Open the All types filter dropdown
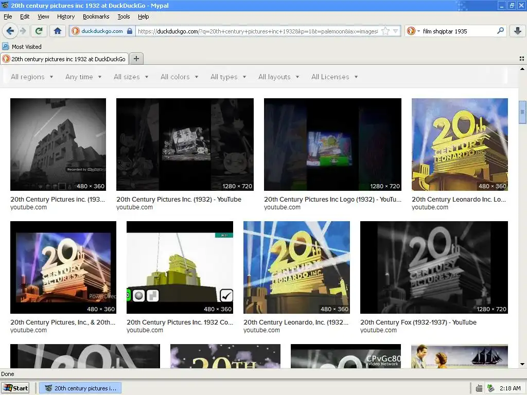Viewport: 527px width, 395px height. [x=228, y=77]
